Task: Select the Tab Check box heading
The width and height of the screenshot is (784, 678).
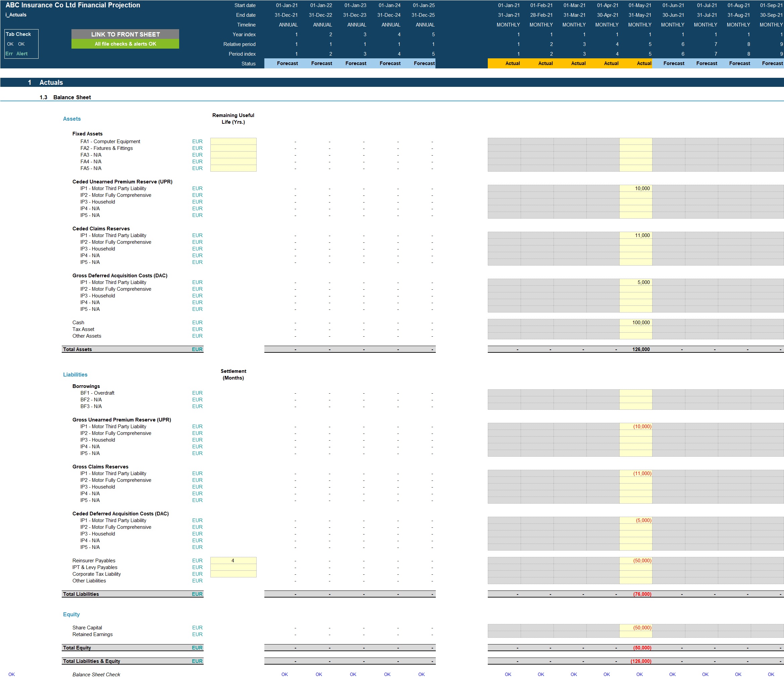Action: tap(18, 34)
